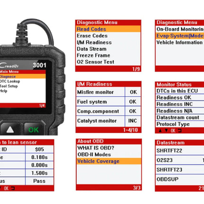Click the Comp.component row label
Screen dimensions: 204x204
click(98, 111)
